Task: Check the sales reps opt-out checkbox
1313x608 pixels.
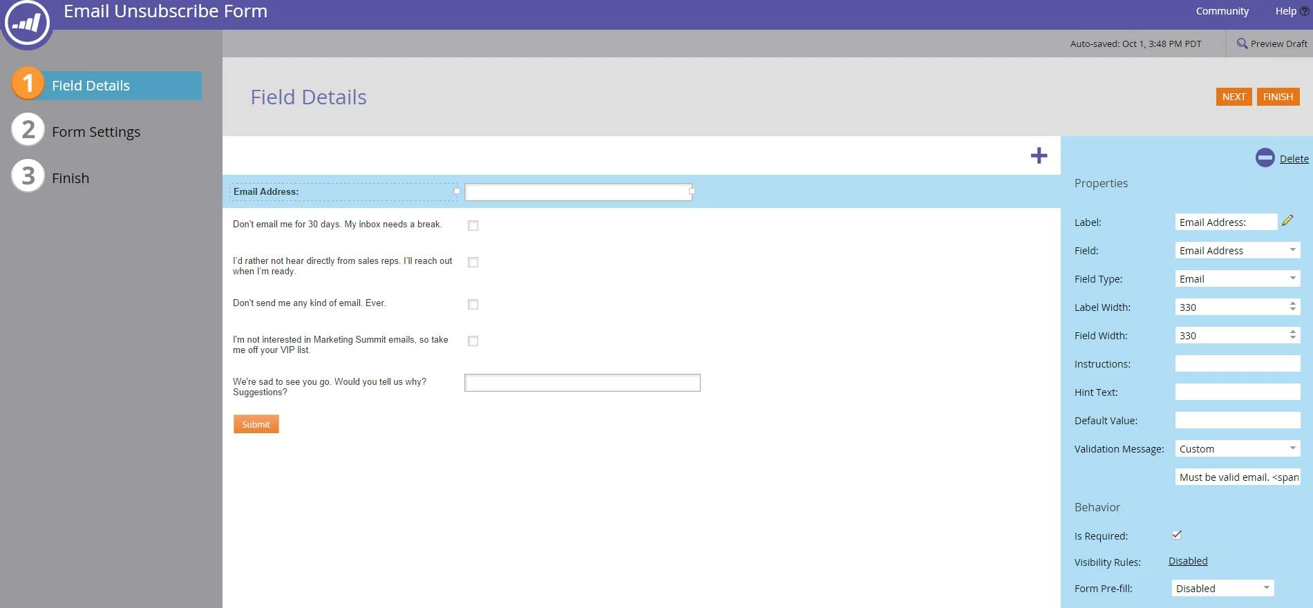Action: [473, 262]
